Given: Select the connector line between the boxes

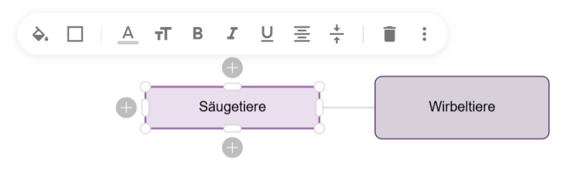Looking at the screenshot, I should point(349,108).
